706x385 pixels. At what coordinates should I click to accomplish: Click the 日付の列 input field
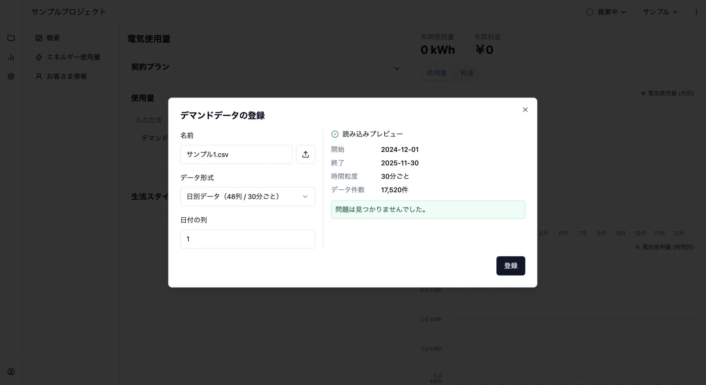coord(247,239)
